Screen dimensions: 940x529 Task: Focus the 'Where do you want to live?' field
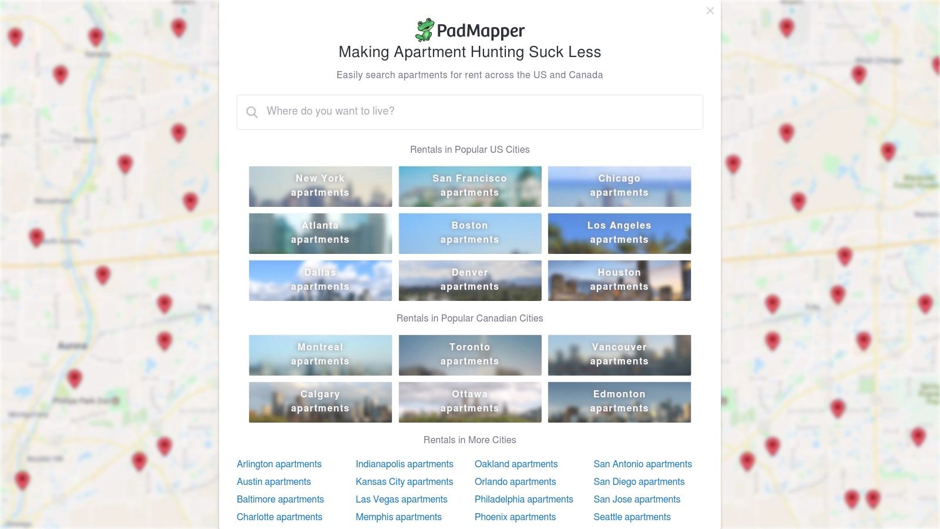pos(470,112)
